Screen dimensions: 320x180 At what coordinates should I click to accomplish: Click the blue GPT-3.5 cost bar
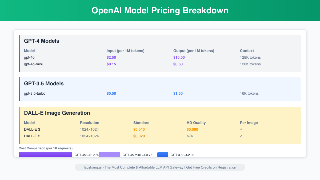(x=163, y=155)
